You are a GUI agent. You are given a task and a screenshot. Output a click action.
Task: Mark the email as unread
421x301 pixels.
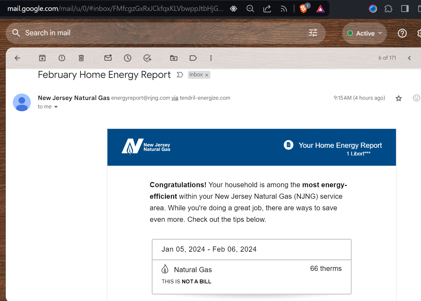[x=108, y=58]
